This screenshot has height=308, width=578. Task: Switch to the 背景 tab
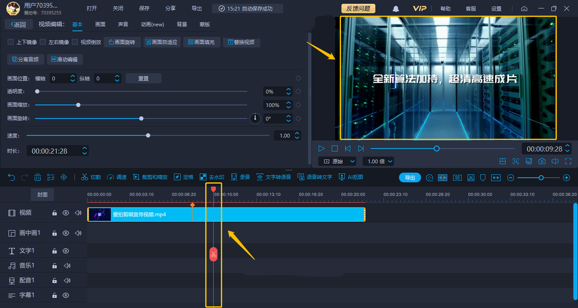[182, 25]
